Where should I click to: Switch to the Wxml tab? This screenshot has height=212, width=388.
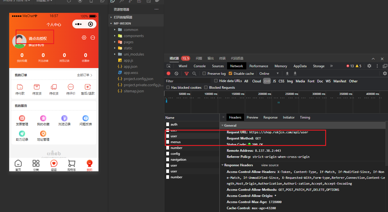(x=183, y=66)
